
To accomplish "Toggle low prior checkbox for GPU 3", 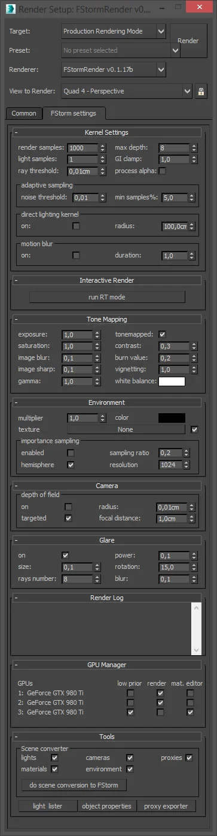I will tap(130, 712).
